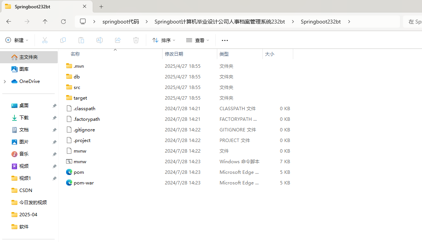422x242 pixels.
Task: Click the .classpath file icon
Action: [x=69, y=108]
